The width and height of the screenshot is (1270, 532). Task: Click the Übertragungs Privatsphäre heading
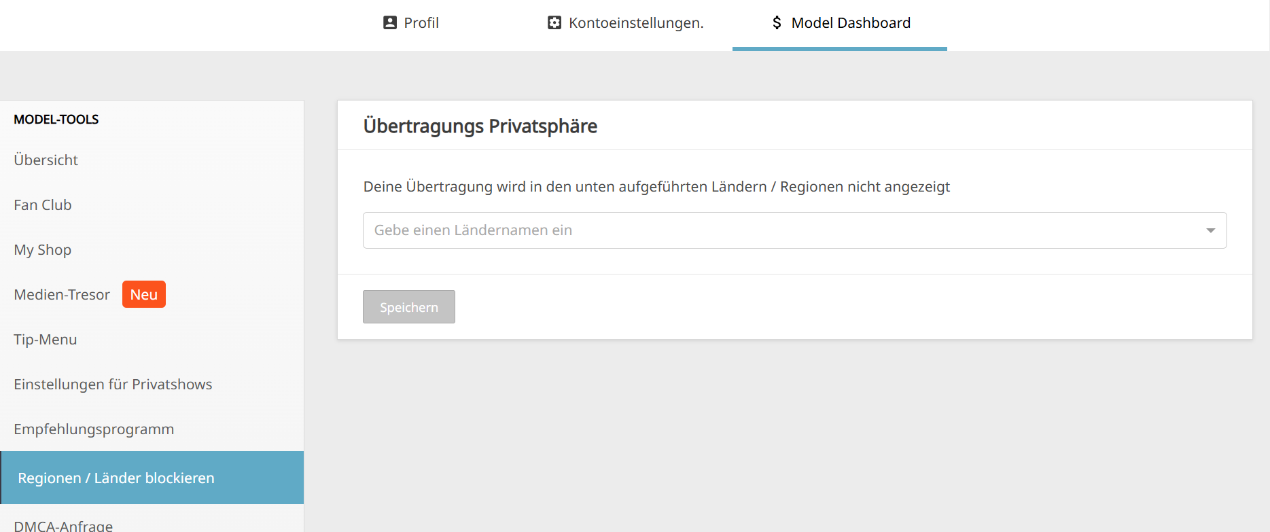pyautogui.click(x=480, y=126)
